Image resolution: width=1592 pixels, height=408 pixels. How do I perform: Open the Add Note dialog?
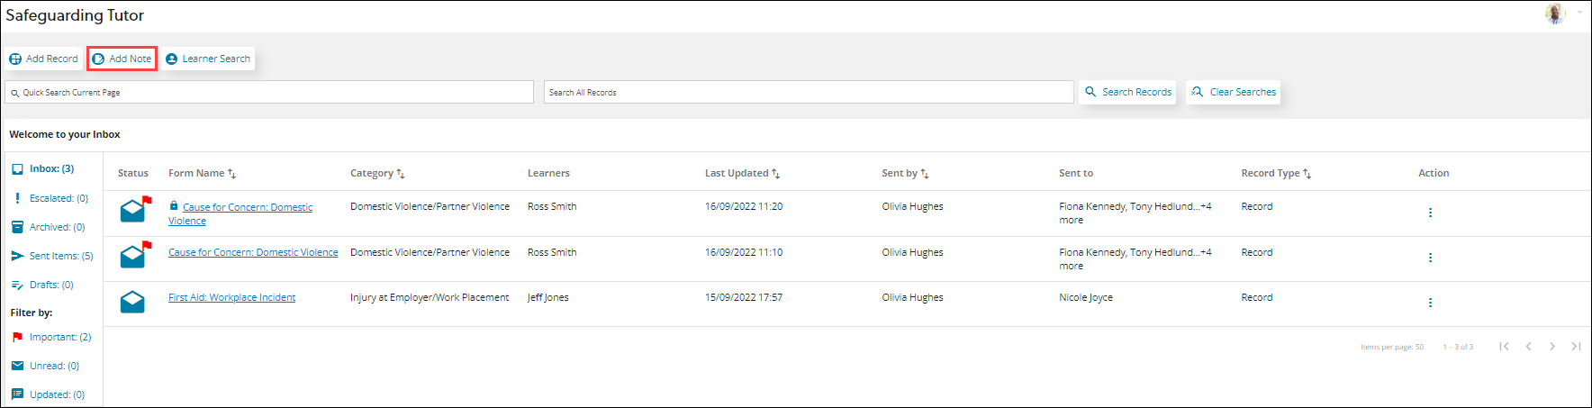[x=122, y=59]
